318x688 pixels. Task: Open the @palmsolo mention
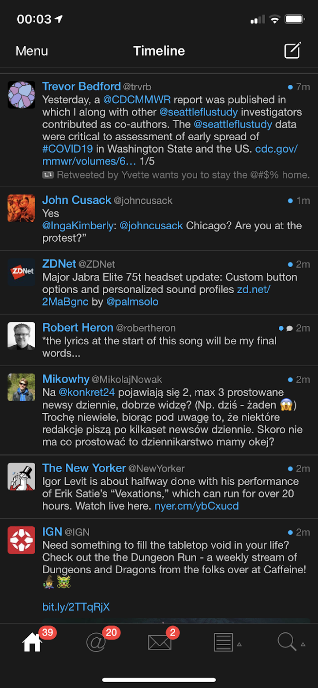coord(132,302)
